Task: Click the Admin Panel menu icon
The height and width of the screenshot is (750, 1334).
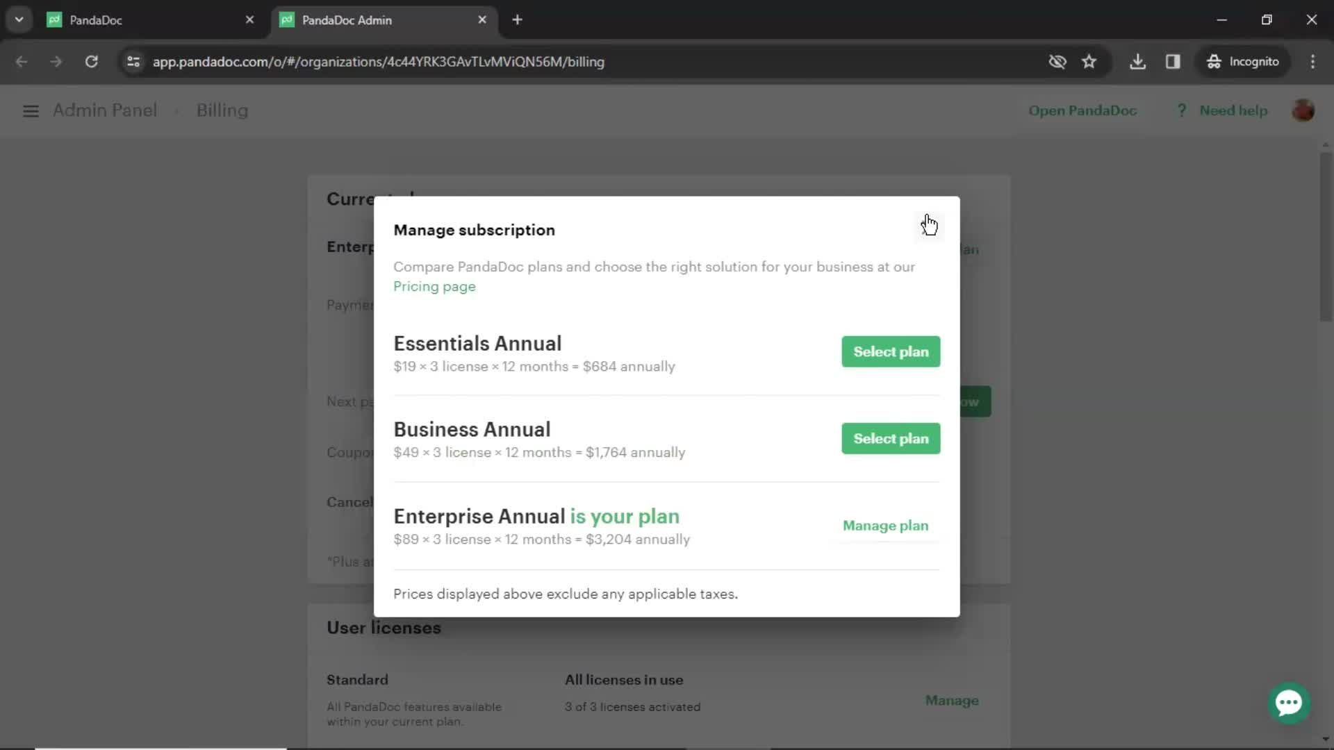Action: click(31, 110)
